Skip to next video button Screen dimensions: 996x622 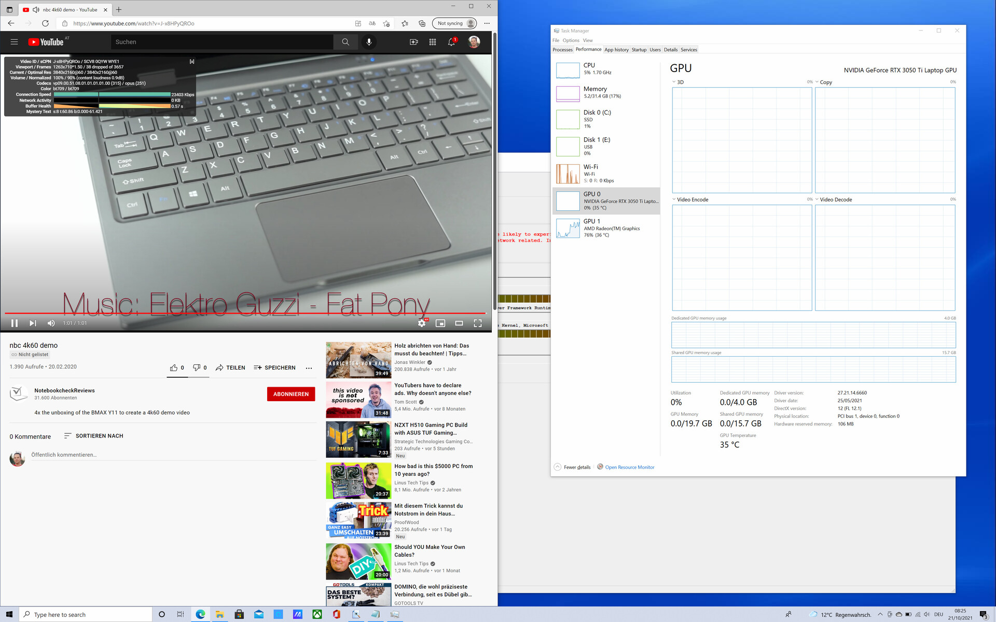33,323
